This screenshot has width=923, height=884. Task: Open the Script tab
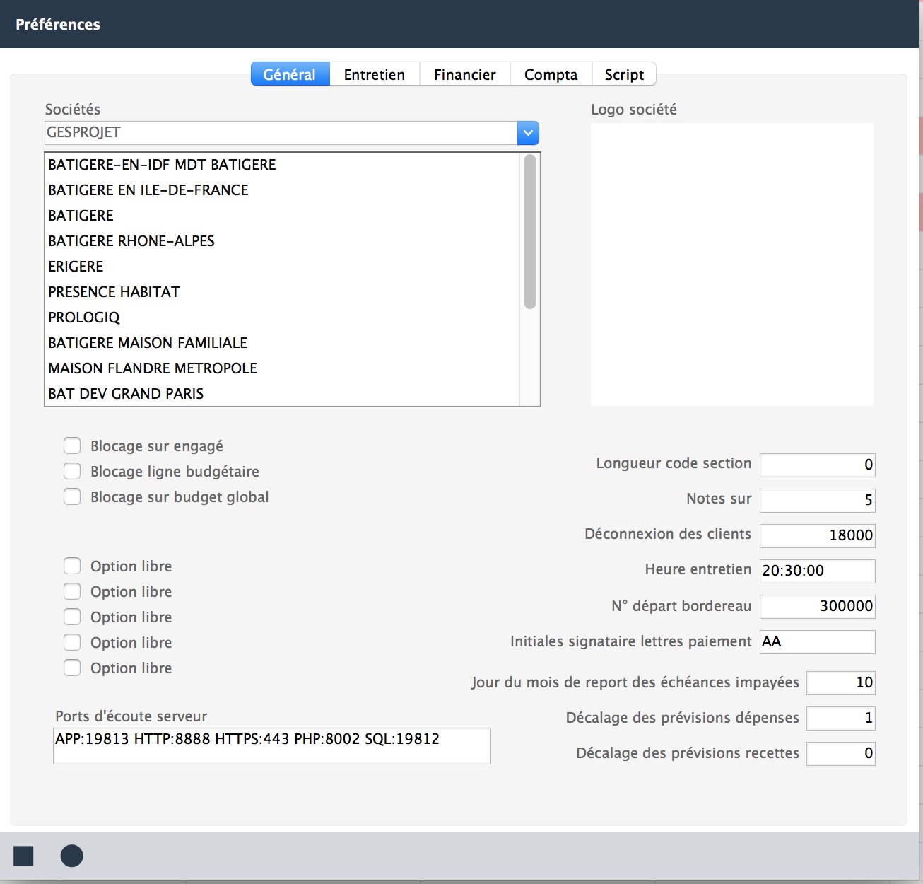click(x=624, y=74)
